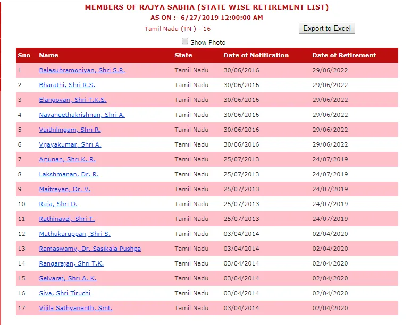Click the Export to Excel button

[x=327, y=28]
